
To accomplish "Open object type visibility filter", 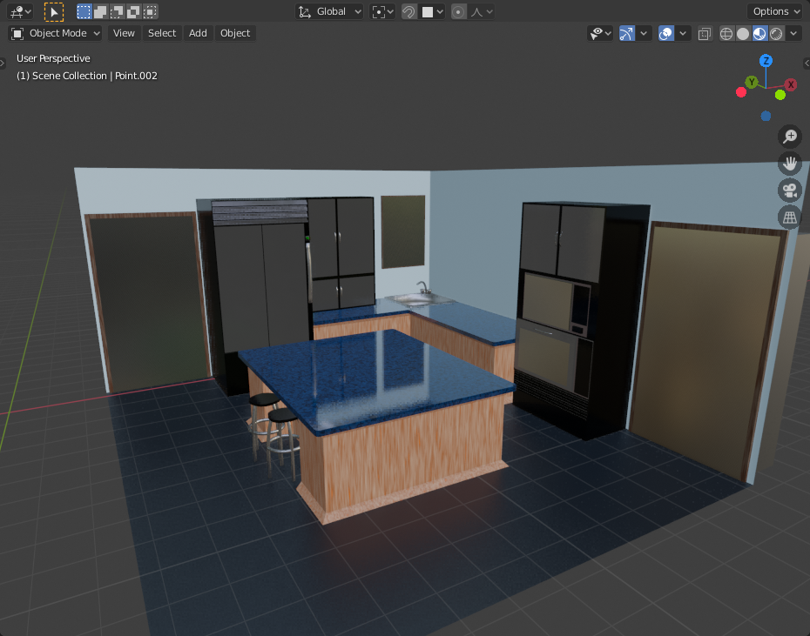I will 600,34.
